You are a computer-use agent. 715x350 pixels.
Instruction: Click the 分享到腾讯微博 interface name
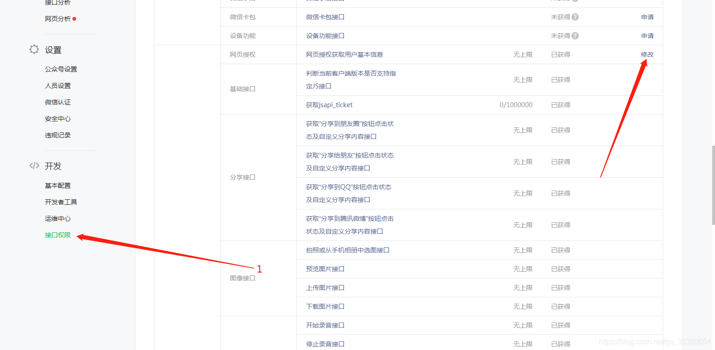point(350,225)
